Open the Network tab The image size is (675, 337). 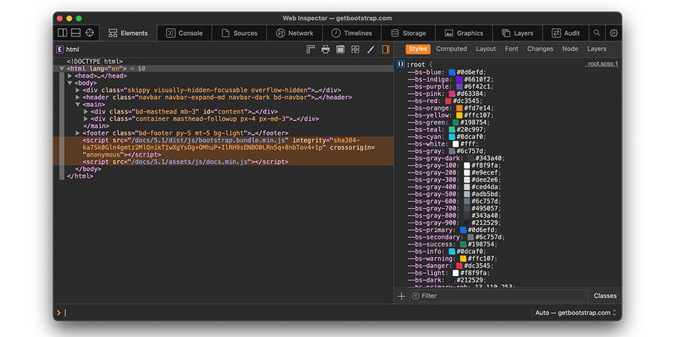pos(295,33)
